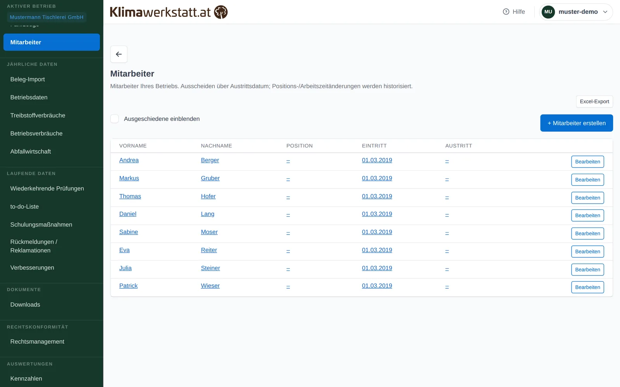Viewport: 620px width, 387px height.
Task: Click Bearbeiten for Patrick Wieser
Action: point(587,287)
